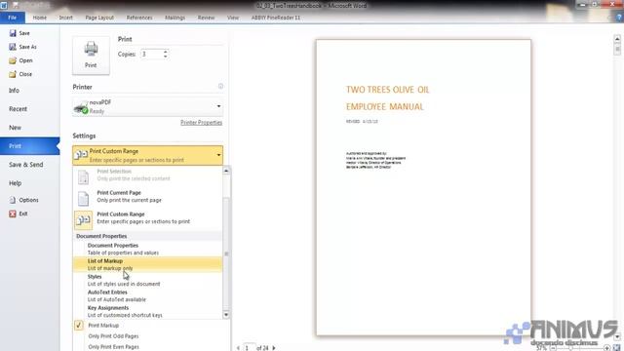The width and height of the screenshot is (624, 351).
Task: Switch to the Page Layout tab
Action: tap(99, 18)
